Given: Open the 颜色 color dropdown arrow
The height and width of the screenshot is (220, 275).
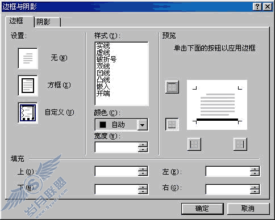Looking at the screenshot, I should click(142, 125).
